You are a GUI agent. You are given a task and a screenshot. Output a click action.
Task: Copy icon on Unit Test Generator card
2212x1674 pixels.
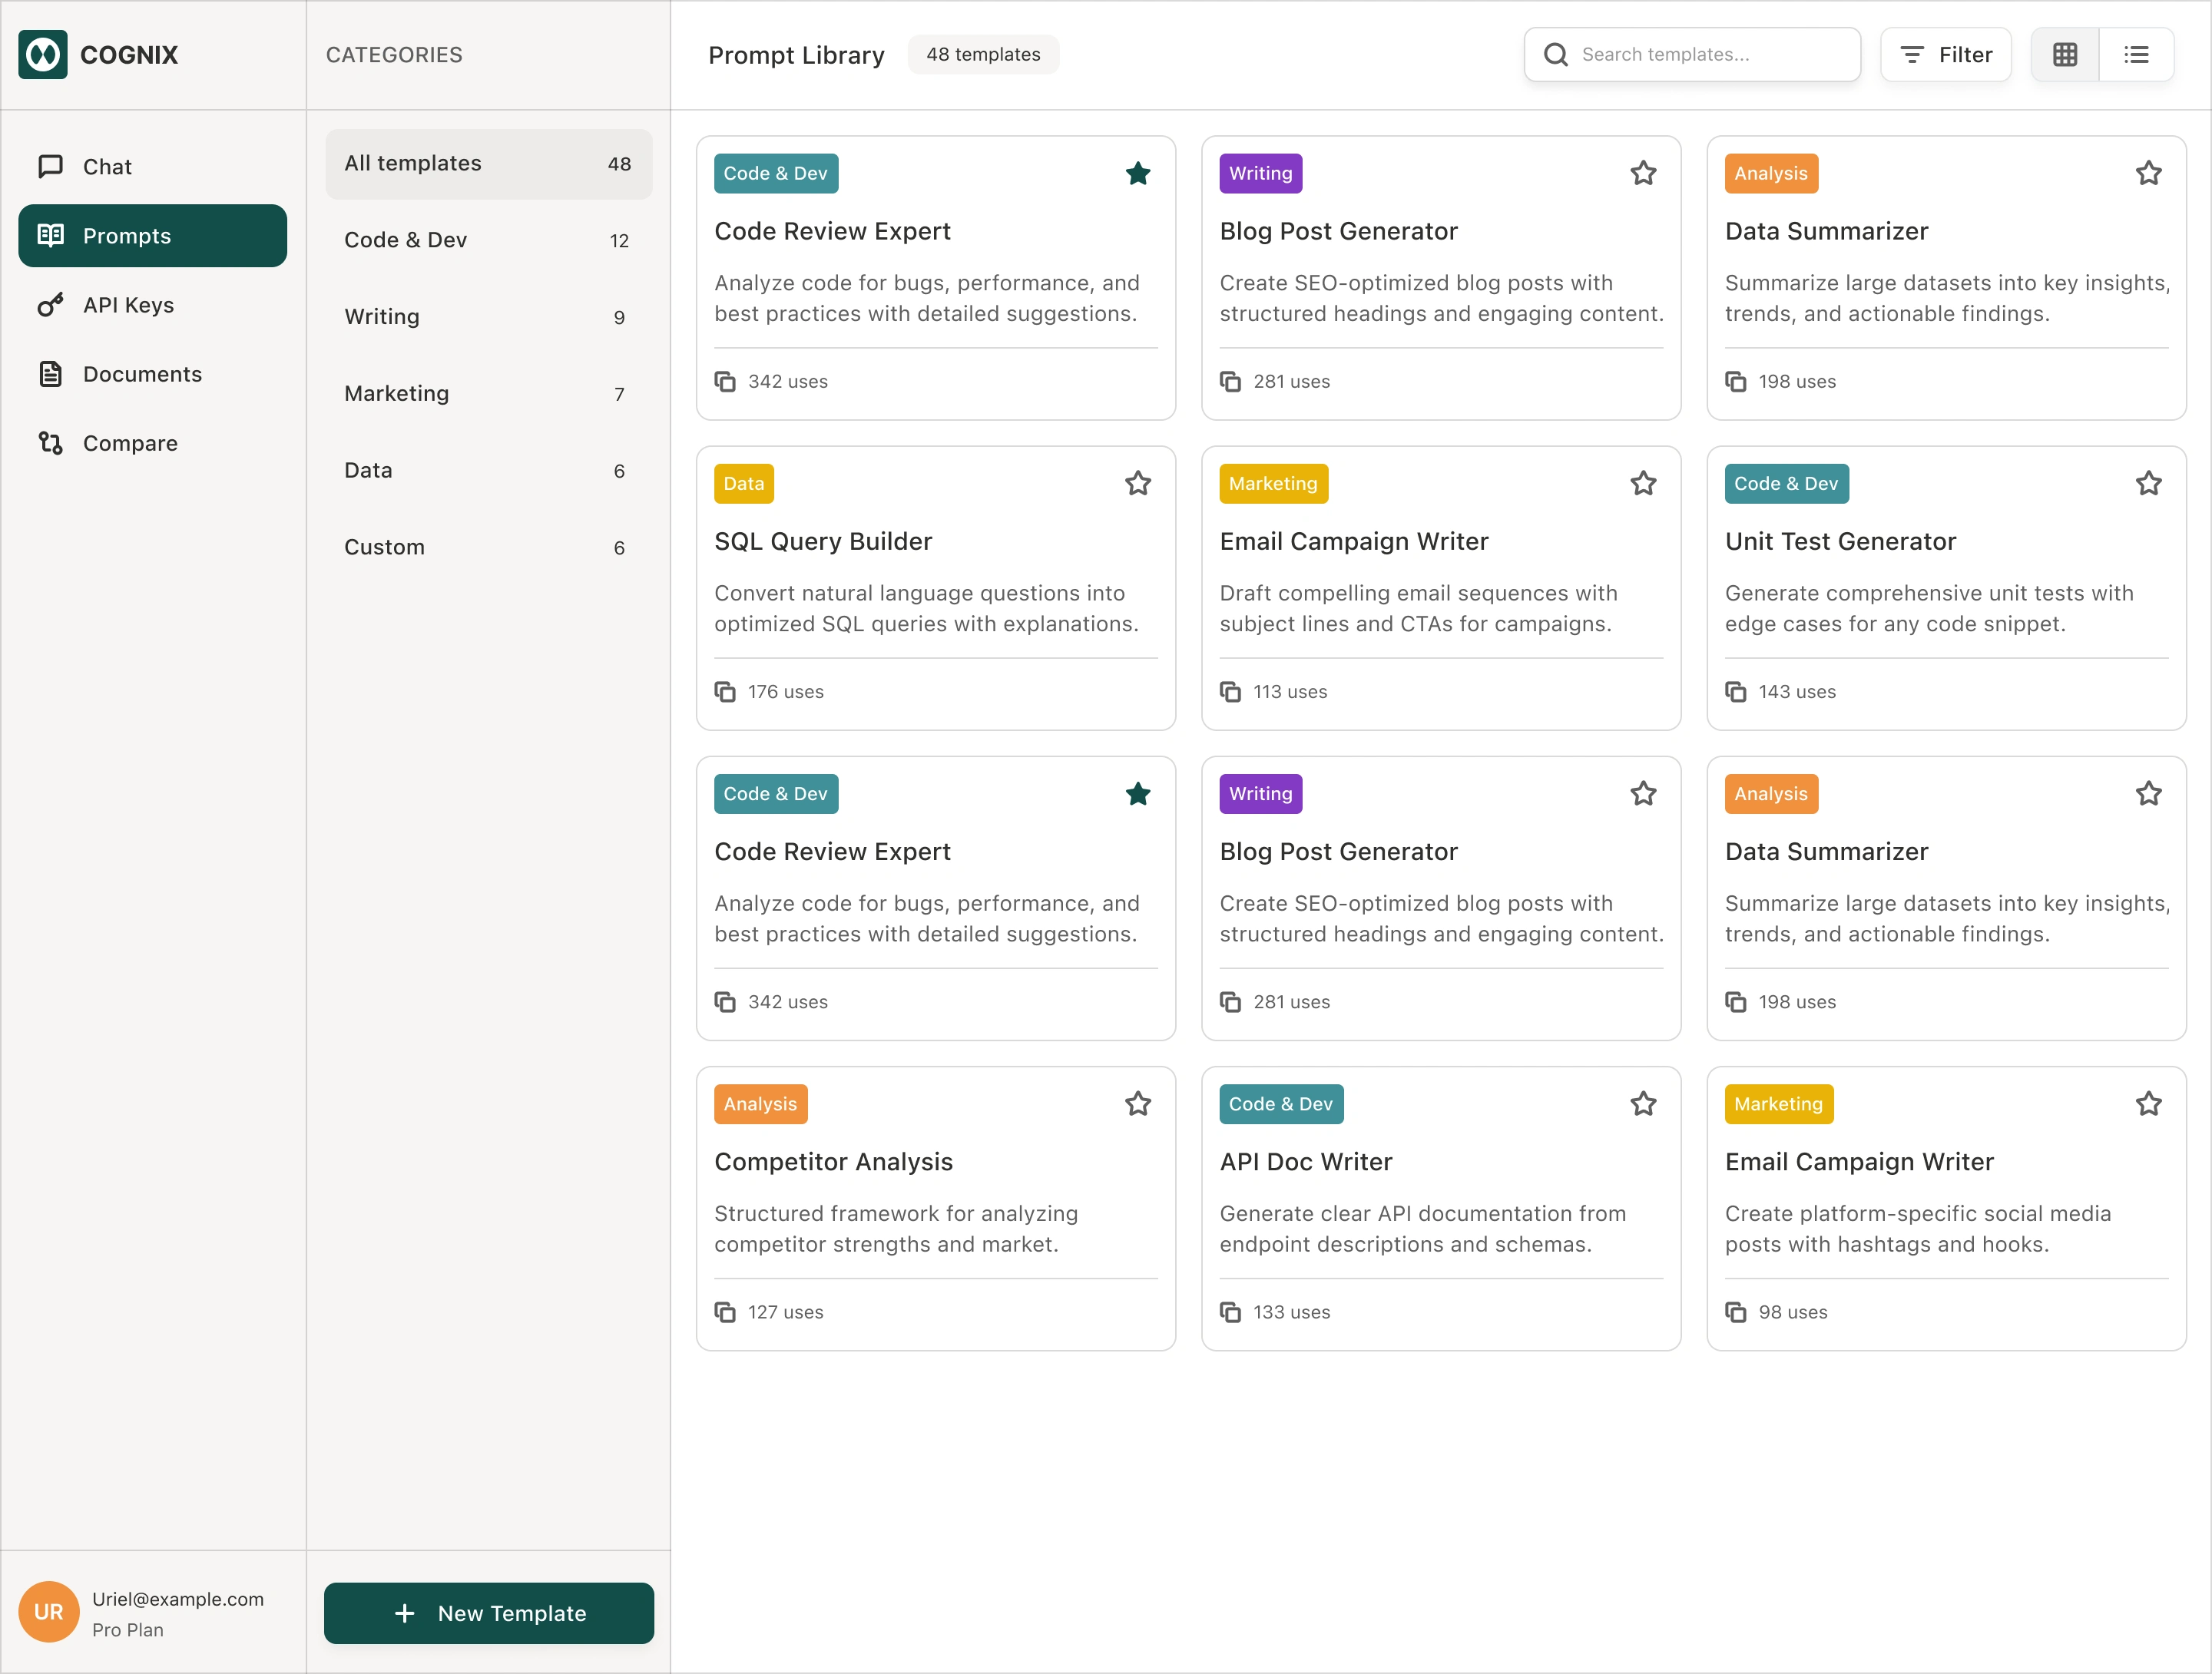[1735, 692]
